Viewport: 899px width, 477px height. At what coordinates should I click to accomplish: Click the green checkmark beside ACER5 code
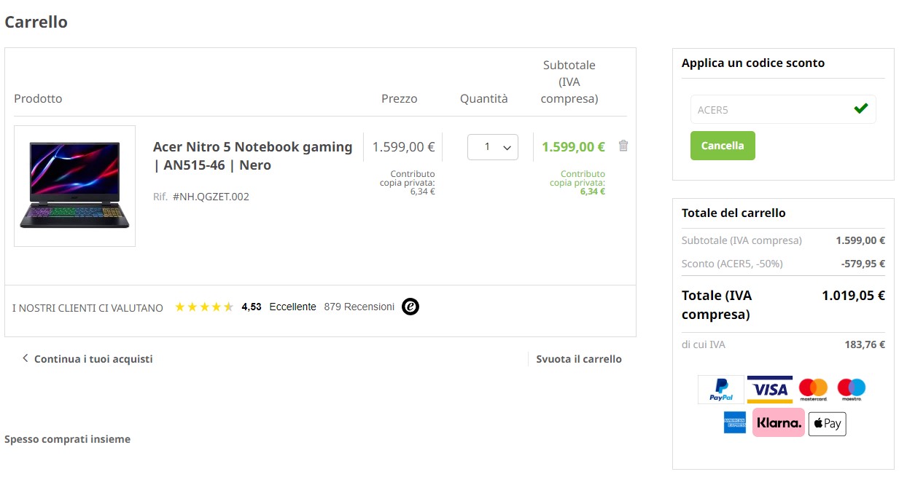(860, 109)
